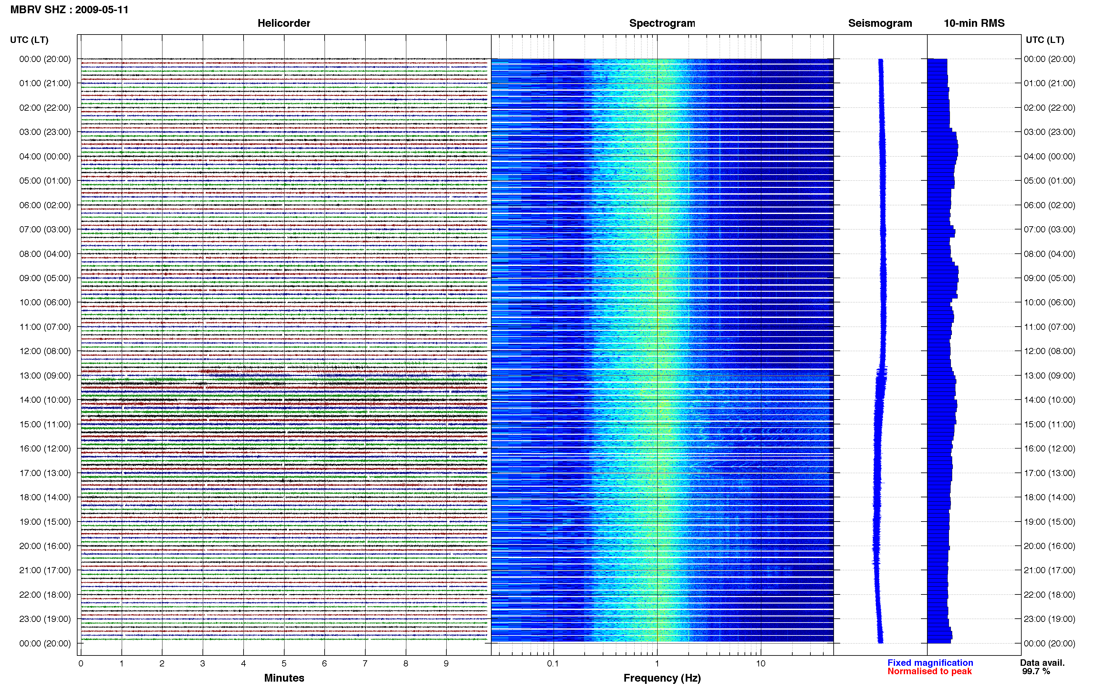Click left time label 21:00 (17:00)
This screenshot has width=1104, height=690.
pyautogui.click(x=45, y=571)
